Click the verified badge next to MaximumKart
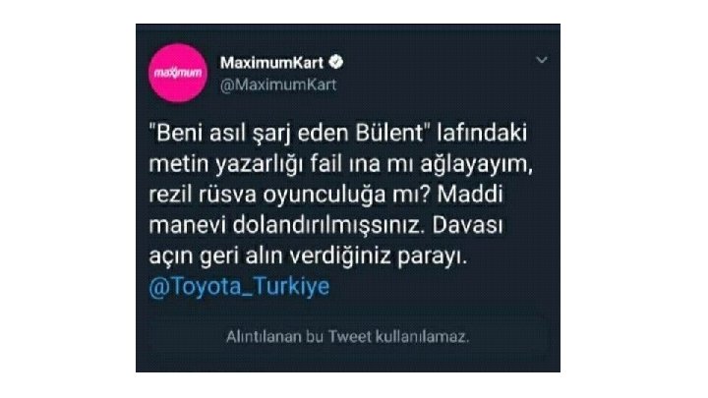Viewport: 708px width, 398px height. pyautogui.click(x=336, y=62)
